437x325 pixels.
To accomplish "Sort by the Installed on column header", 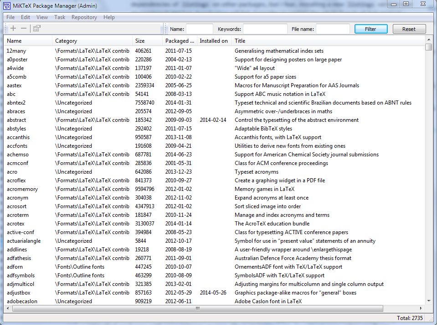I will tap(214, 41).
